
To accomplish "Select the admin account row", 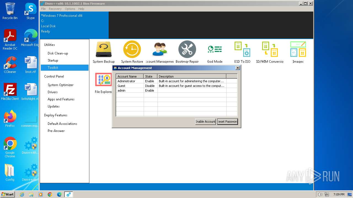I will click(176, 90).
